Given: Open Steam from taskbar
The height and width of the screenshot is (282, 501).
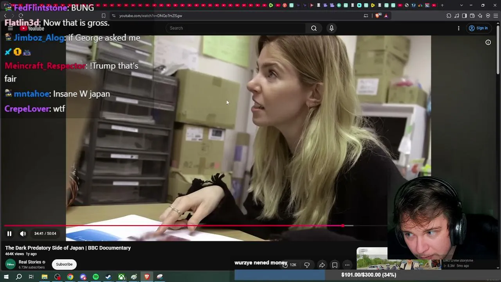Looking at the screenshot, I should coord(108,277).
